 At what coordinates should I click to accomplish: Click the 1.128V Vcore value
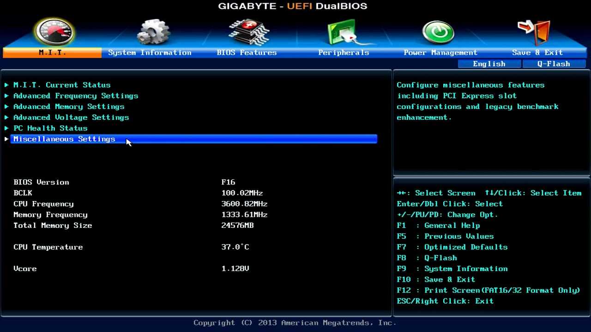235,269
